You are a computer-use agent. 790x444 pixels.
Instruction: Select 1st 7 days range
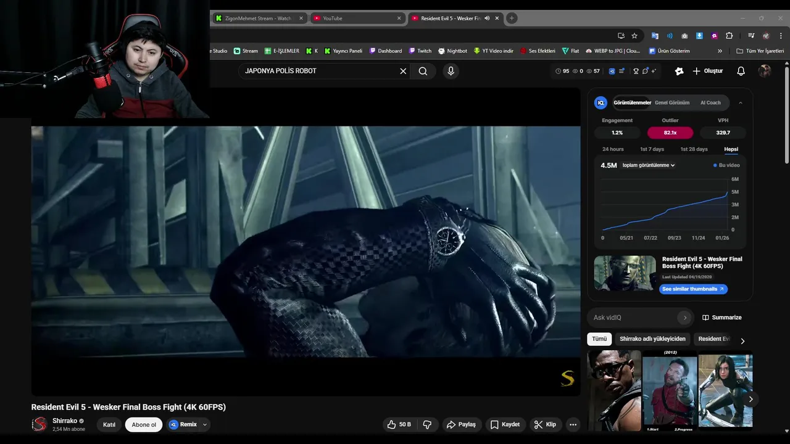652,149
